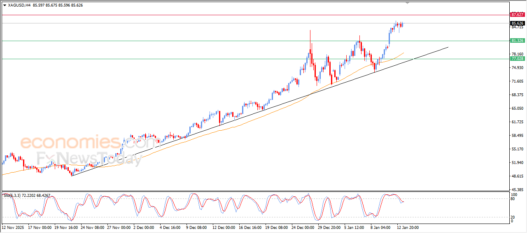Image resolution: width=527 pixels, height=233 pixels.
Task: Click the 19 Nov 16:00 time label
Action: 66,227
